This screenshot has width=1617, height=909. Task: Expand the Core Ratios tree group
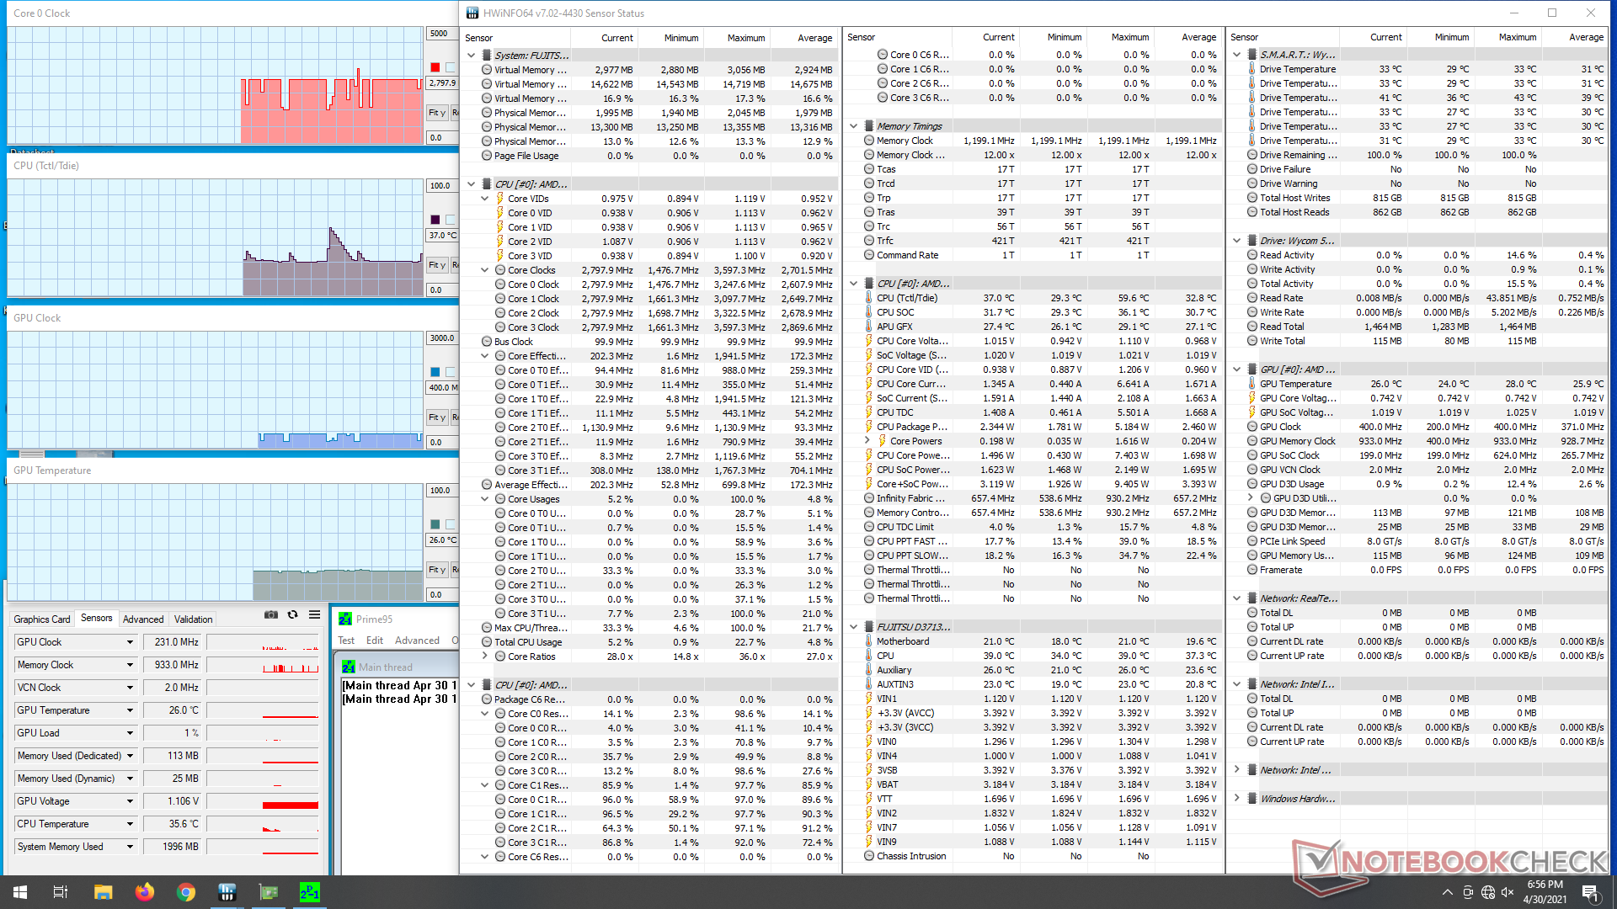(x=485, y=656)
